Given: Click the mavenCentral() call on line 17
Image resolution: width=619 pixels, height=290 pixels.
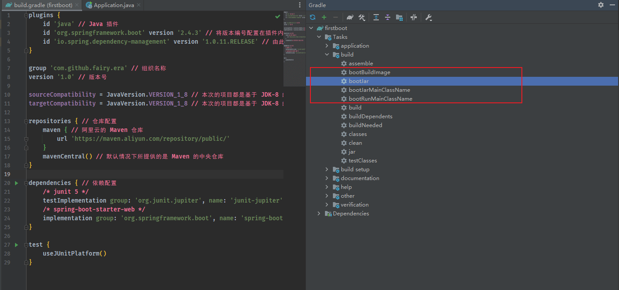Looking at the screenshot, I should pos(68,156).
